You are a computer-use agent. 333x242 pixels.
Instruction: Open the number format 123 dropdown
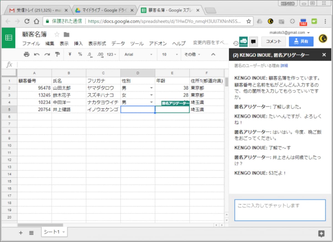coord(111,55)
